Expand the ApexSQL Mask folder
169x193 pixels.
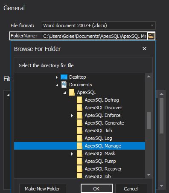point(72,154)
